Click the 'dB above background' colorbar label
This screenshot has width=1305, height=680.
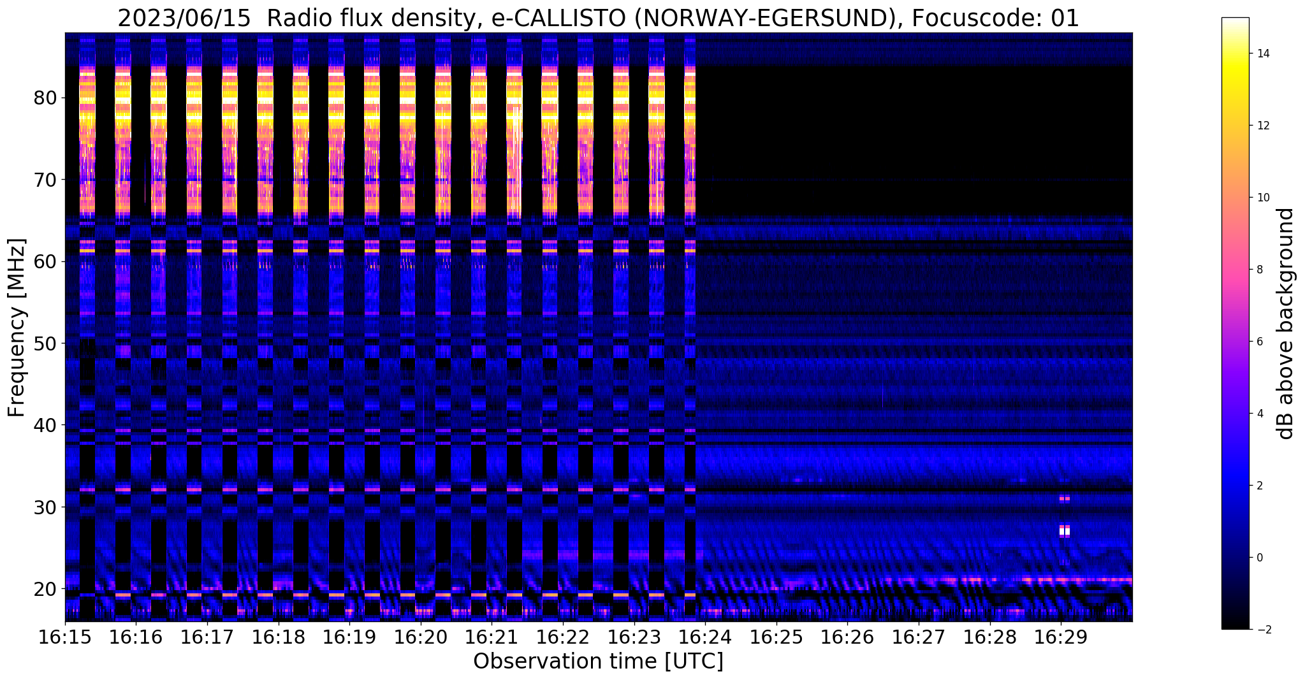1286,324
